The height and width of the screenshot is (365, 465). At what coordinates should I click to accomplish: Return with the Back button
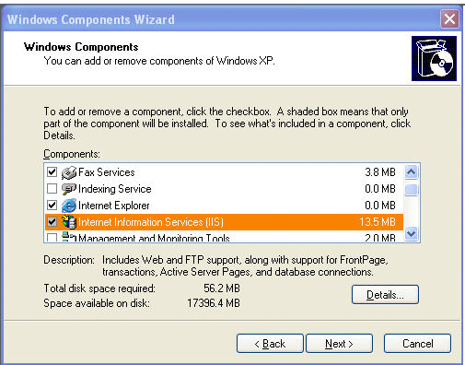point(270,344)
